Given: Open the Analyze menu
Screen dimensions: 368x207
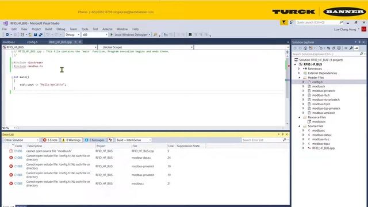Looking at the screenshot, I should [108, 29].
